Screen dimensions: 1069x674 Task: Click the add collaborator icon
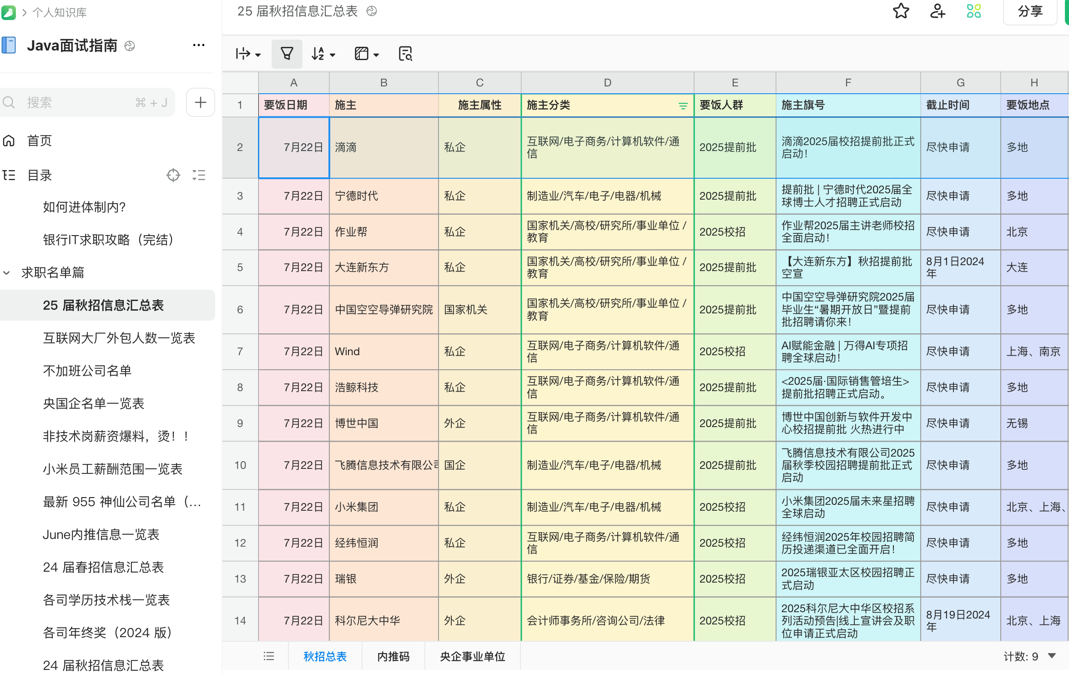[x=938, y=12]
